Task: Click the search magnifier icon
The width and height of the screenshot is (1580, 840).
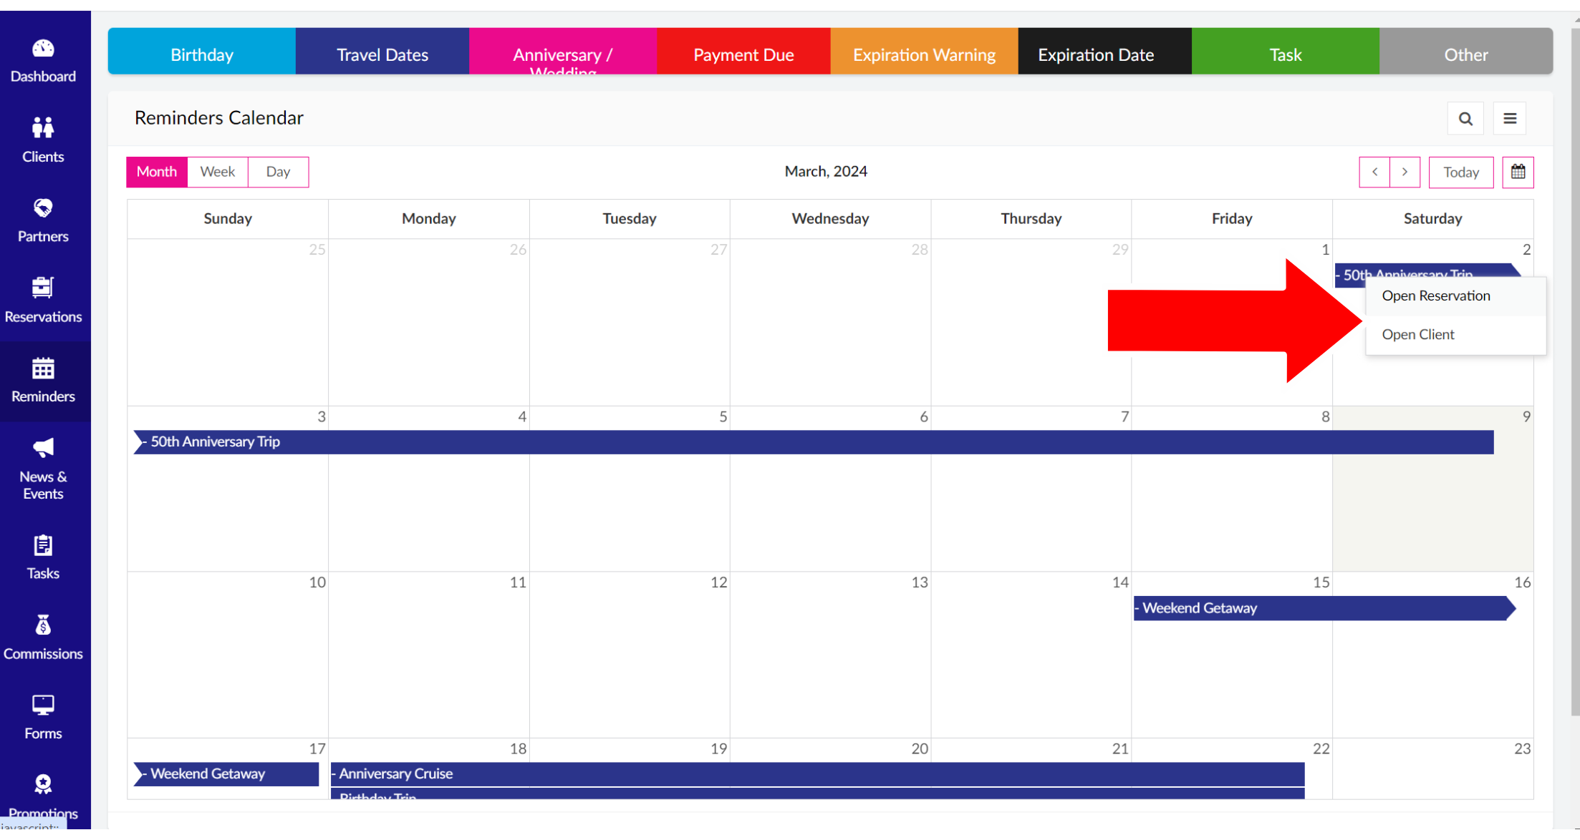Action: (x=1465, y=119)
